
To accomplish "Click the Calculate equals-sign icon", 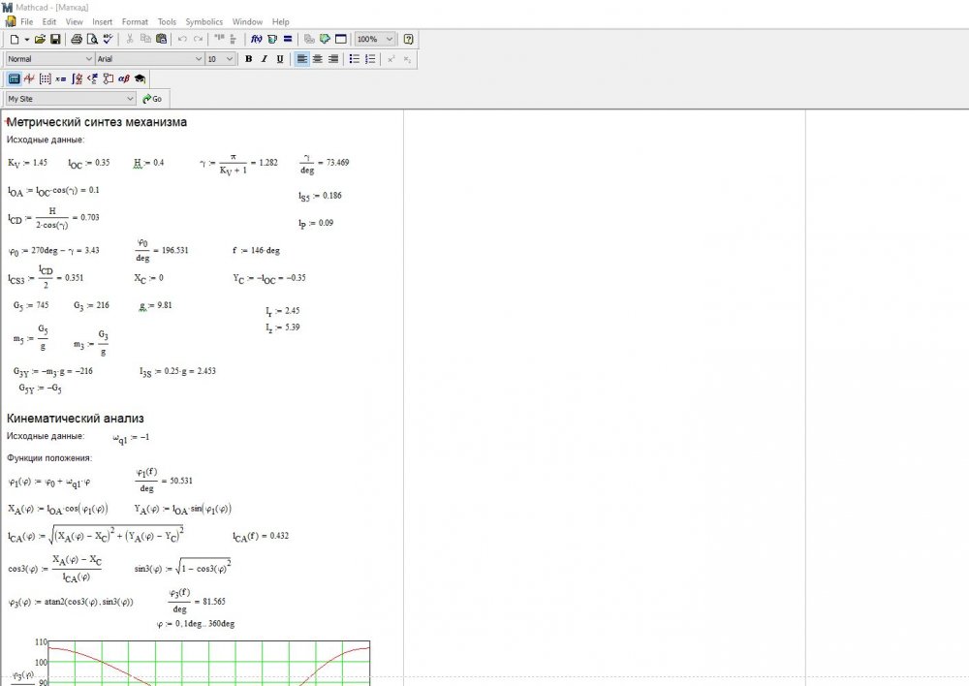I will pos(288,39).
